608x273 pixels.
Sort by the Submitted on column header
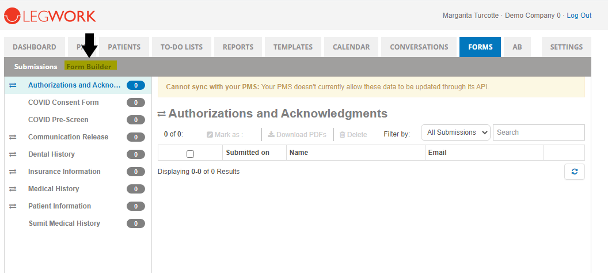pyautogui.click(x=248, y=153)
